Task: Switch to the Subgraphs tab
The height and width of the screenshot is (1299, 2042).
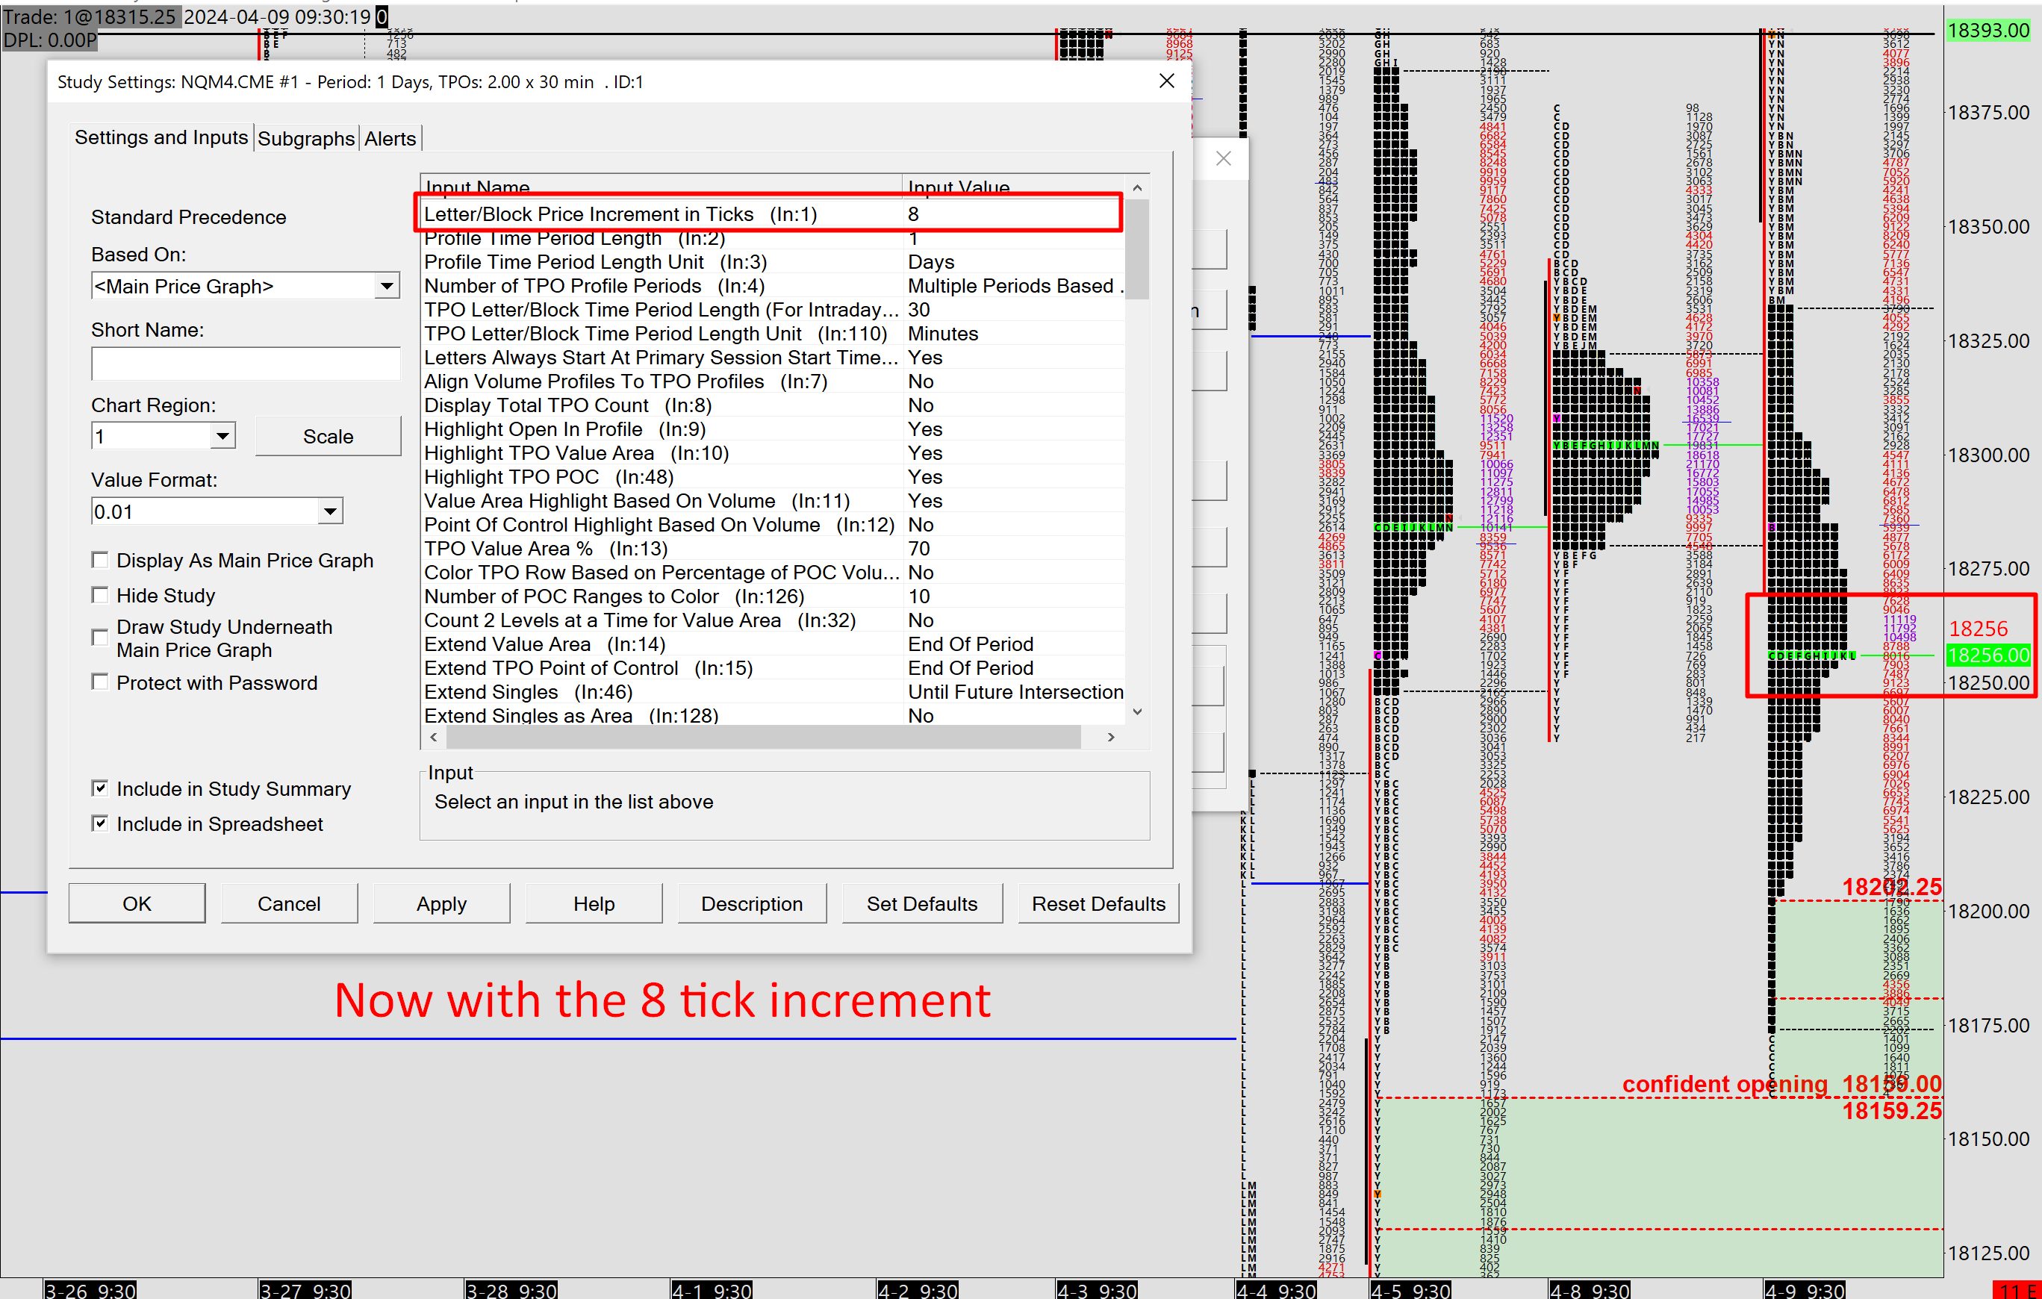Action: 305,138
